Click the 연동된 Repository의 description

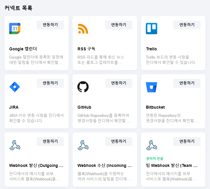172,118
